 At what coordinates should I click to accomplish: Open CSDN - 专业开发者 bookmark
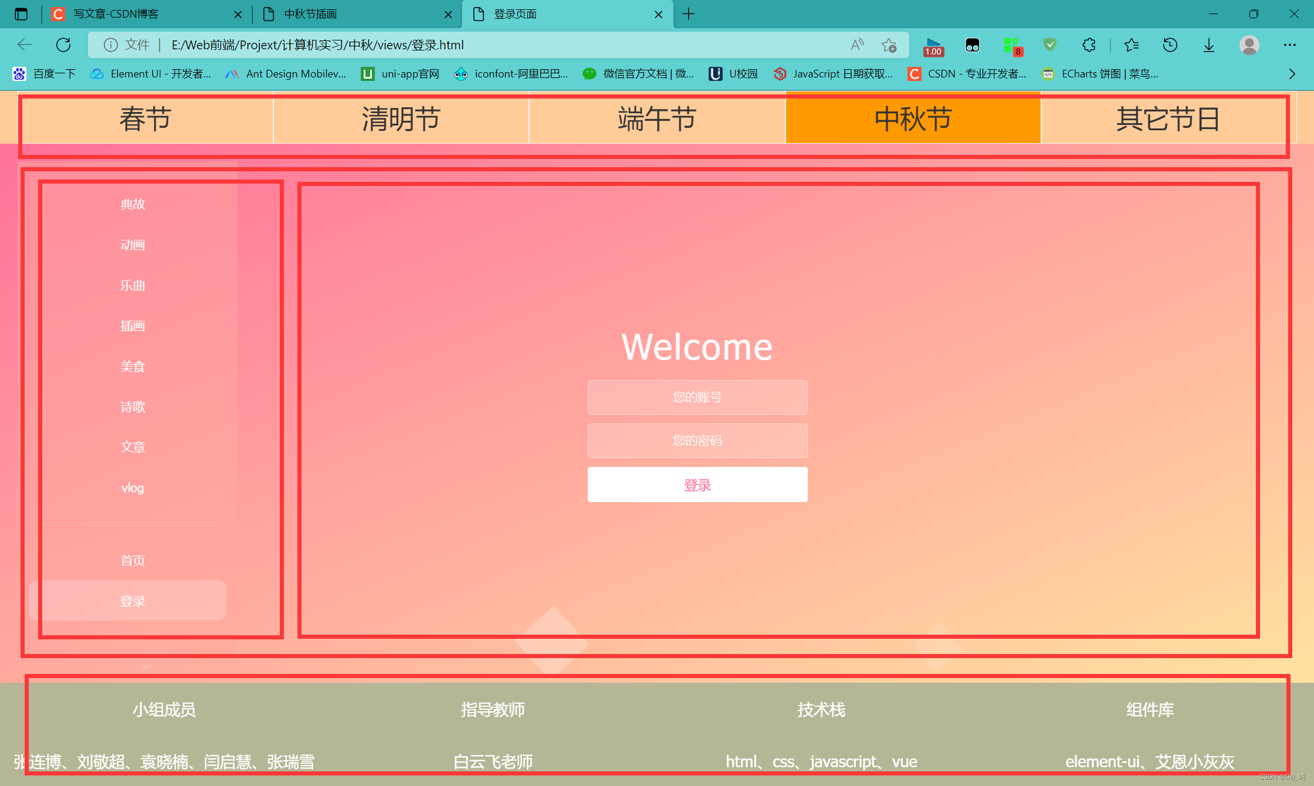click(x=967, y=74)
